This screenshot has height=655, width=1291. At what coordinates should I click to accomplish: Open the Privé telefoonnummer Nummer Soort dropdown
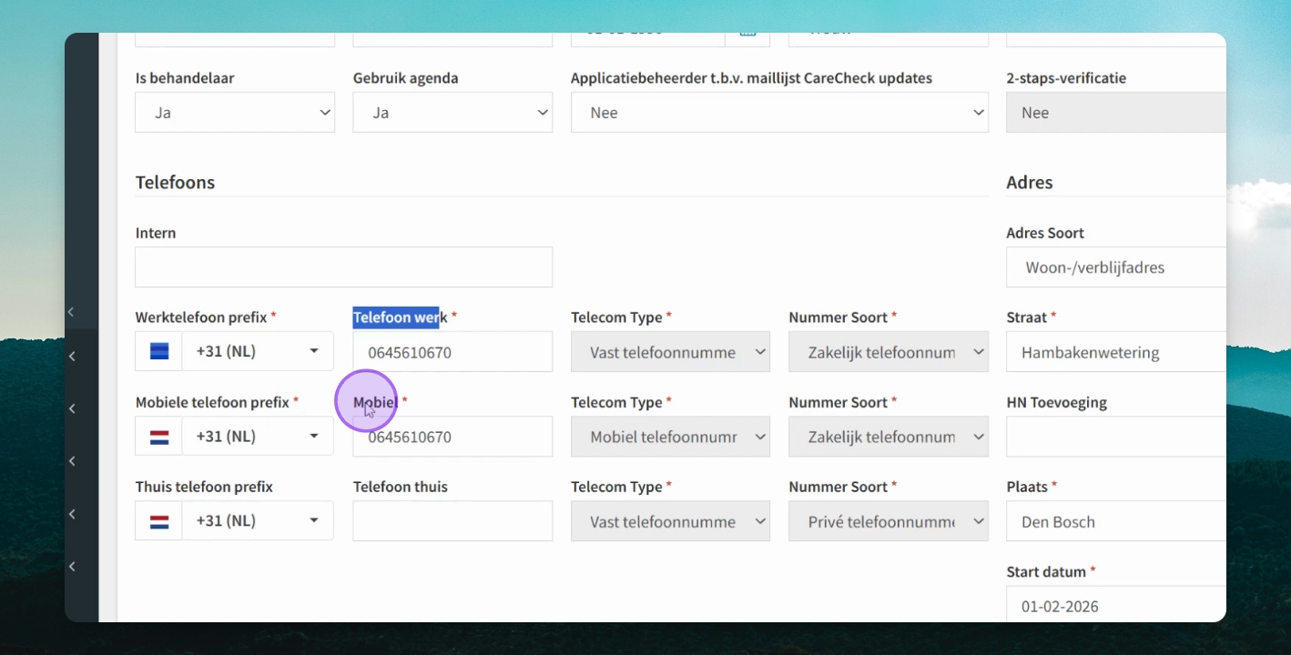pos(889,521)
